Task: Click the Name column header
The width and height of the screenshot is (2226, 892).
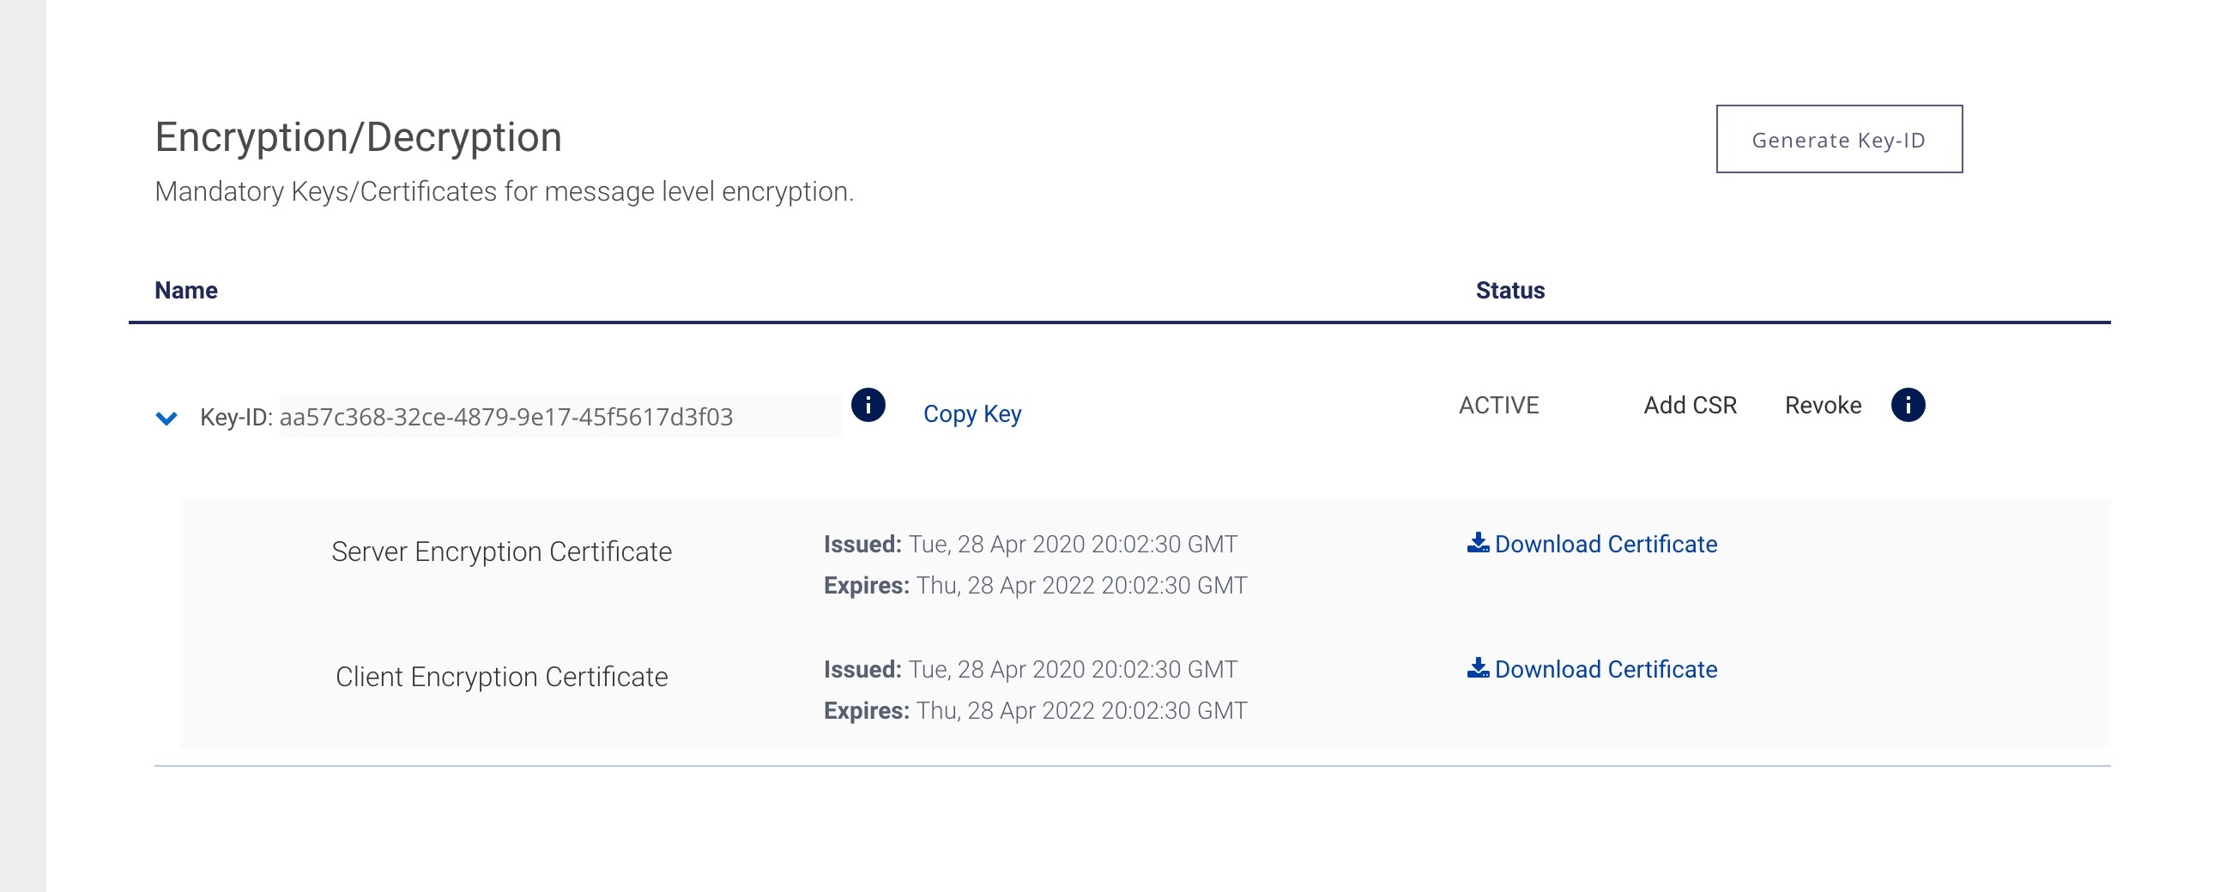Action: 186,290
